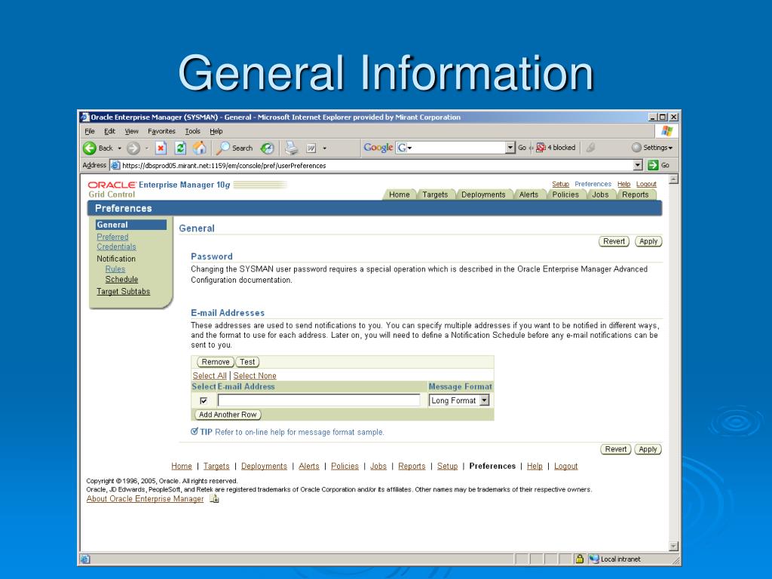This screenshot has height=579, width=772.
Task: Open the Google search box dropdown
Action: coord(510,147)
